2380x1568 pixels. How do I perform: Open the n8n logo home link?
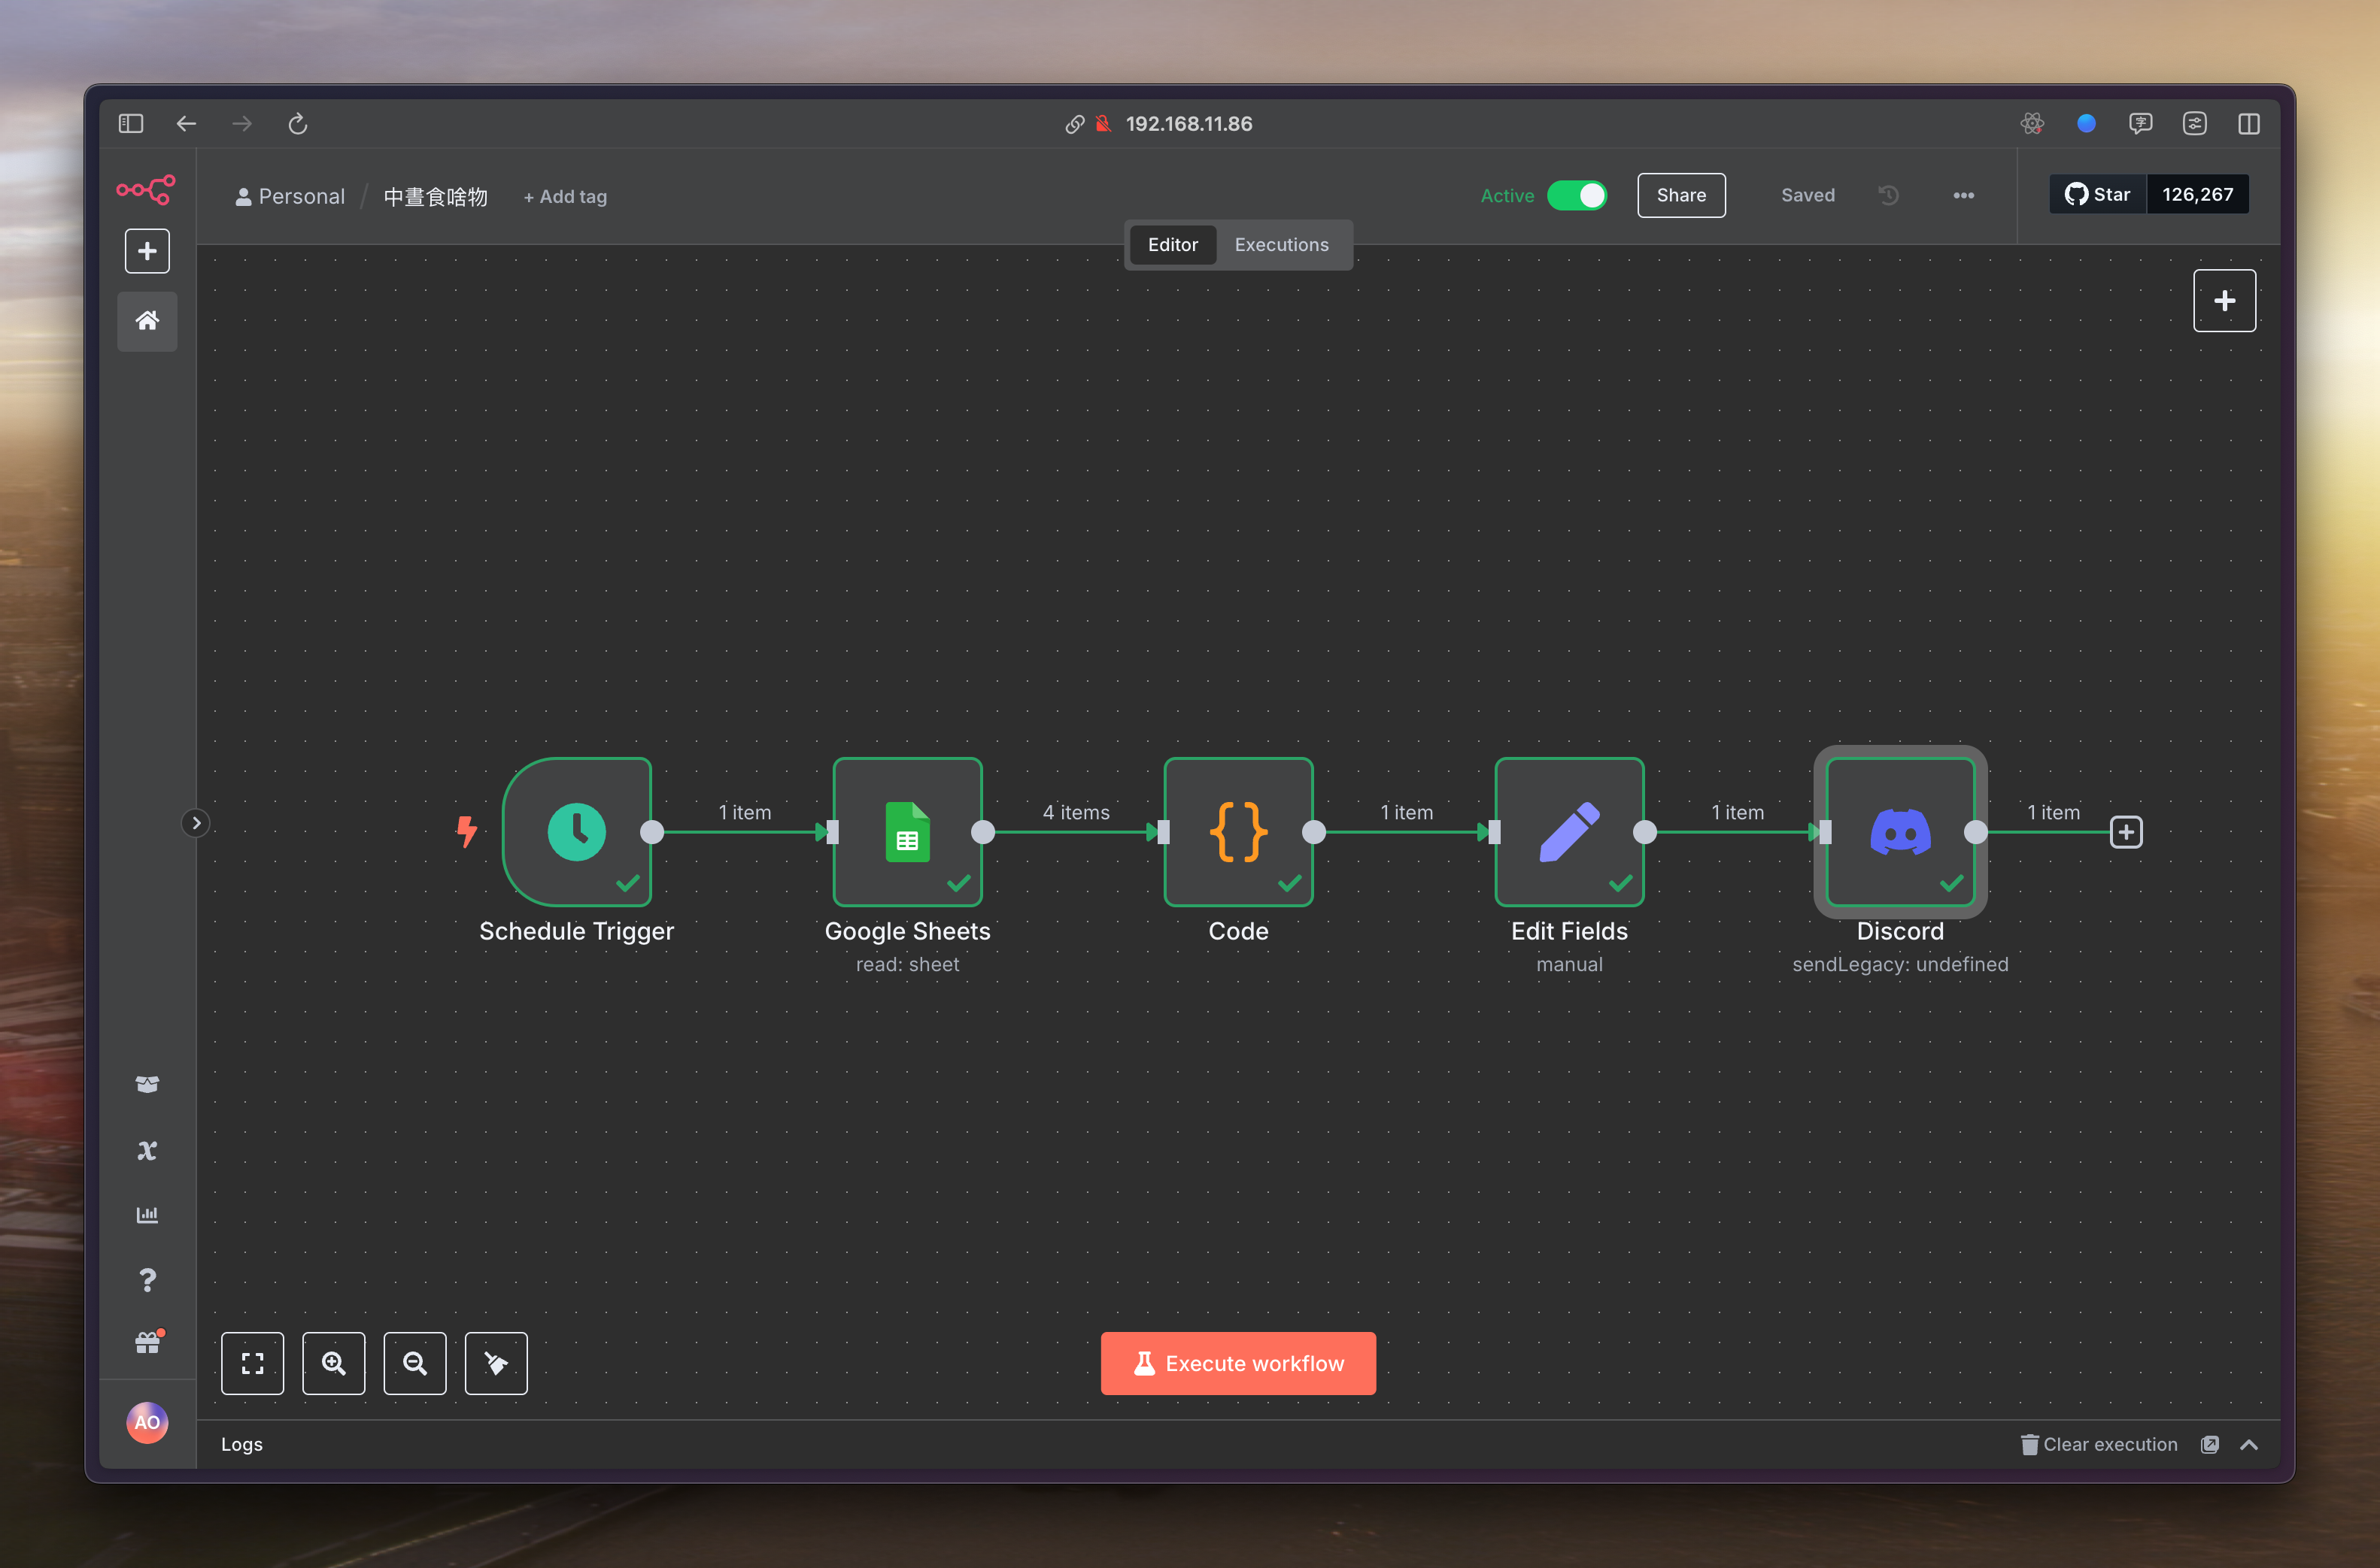pyautogui.click(x=146, y=189)
